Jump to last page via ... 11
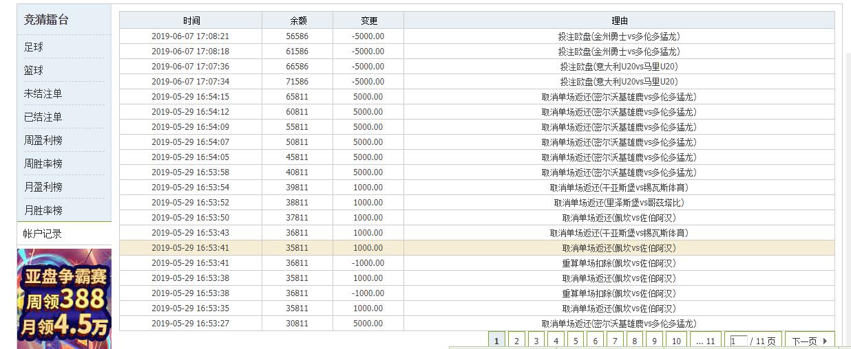851x349 pixels. click(705, 341)
